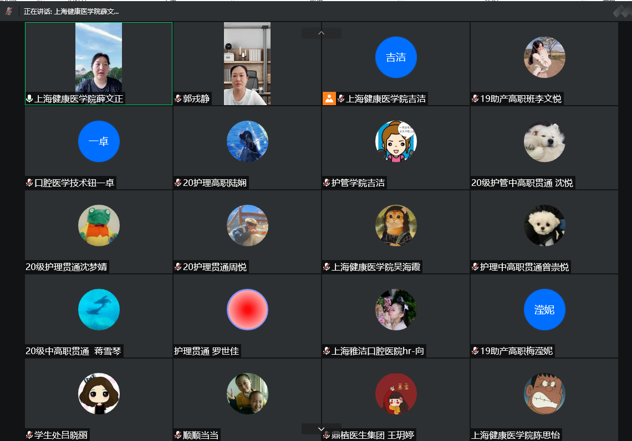The image size is (632, 441).
Task: Click the blue 一卓 avatar circle
Action: pos(99,141)
